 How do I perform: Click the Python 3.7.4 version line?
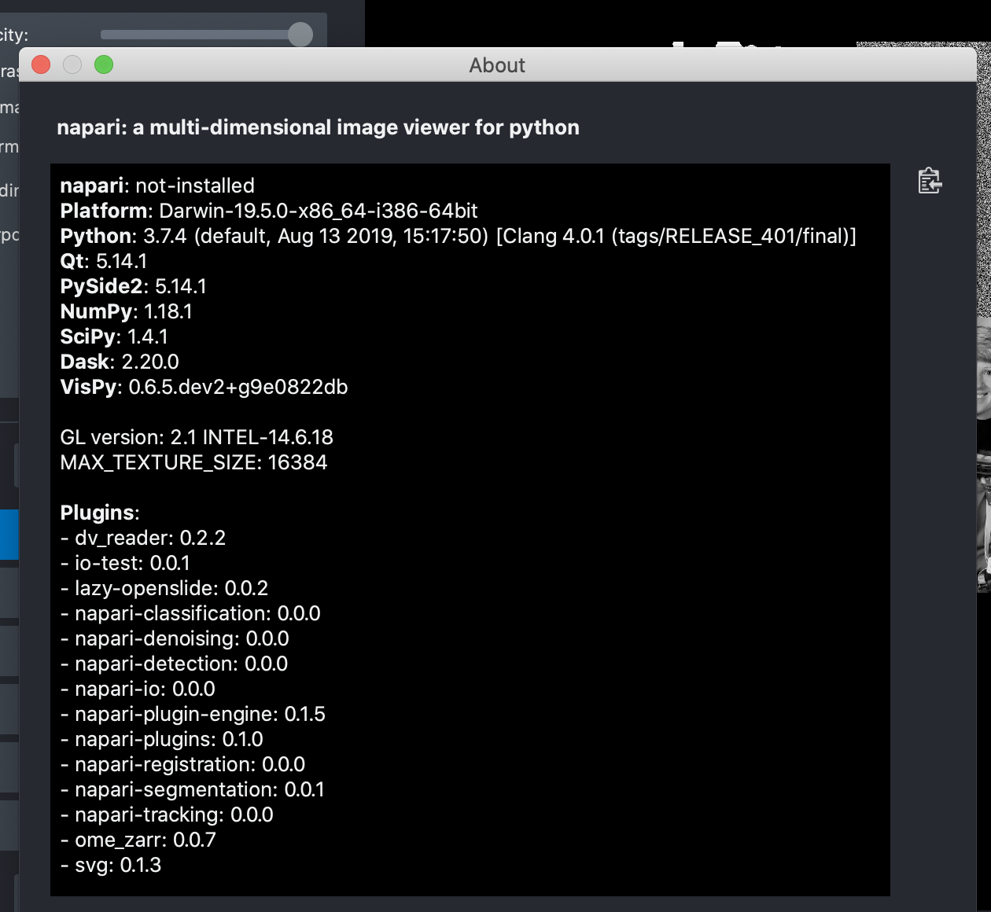(459, 236)
